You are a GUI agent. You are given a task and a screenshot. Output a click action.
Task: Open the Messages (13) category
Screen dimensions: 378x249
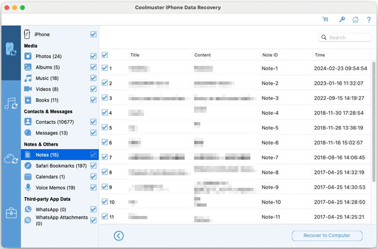point(51,133)
